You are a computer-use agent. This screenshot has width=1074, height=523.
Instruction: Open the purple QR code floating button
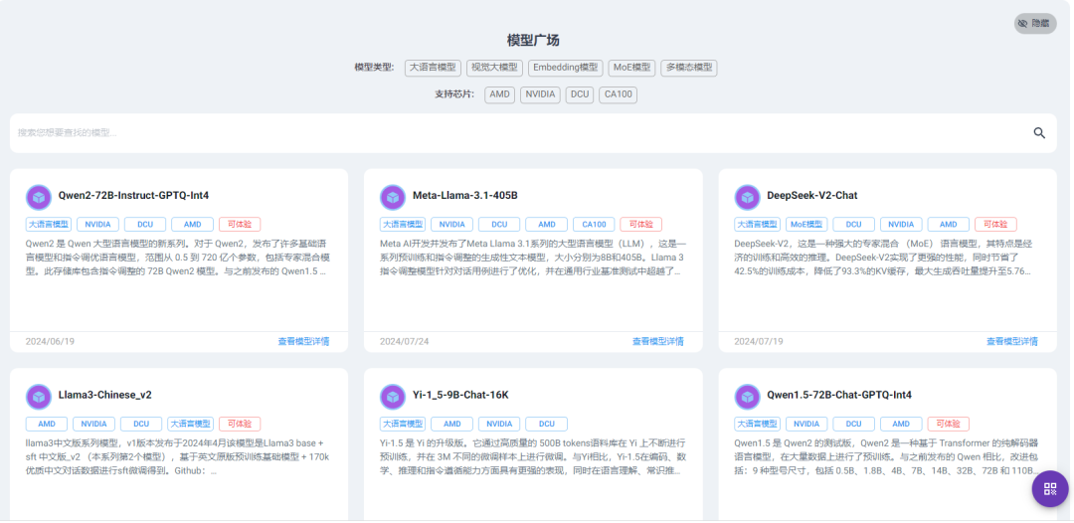point(1050,489)
